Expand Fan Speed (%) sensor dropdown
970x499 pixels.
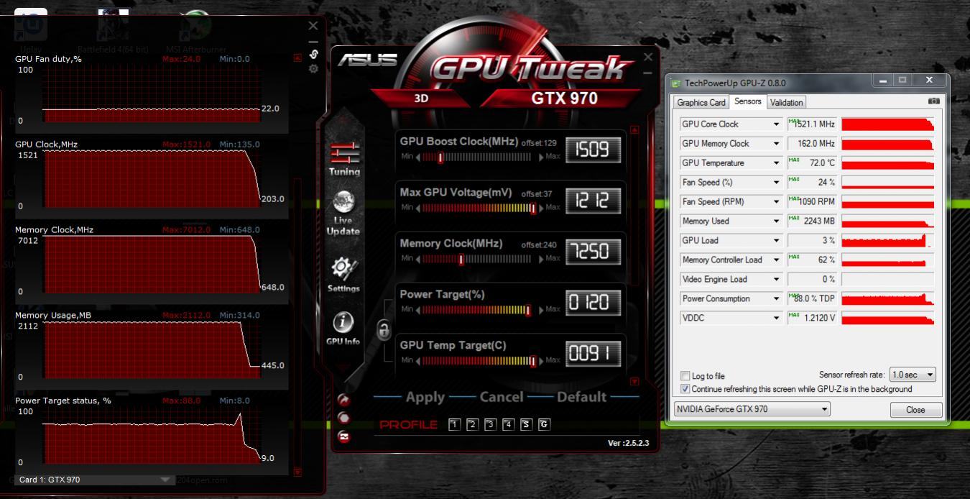pyautogui.click(x=776, y=183)
